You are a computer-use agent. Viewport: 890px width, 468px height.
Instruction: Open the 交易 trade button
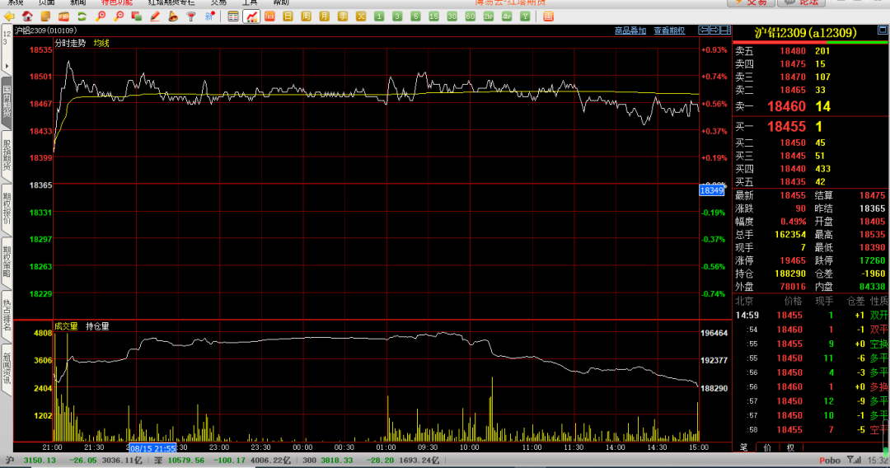tap(752, 2)
